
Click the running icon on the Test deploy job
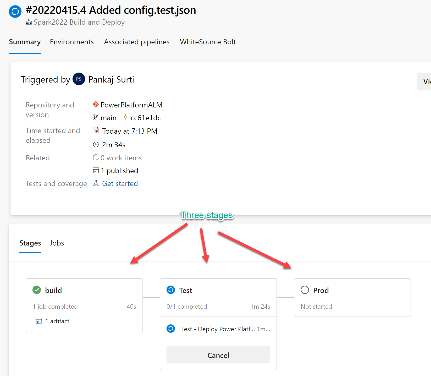point(171,329)
